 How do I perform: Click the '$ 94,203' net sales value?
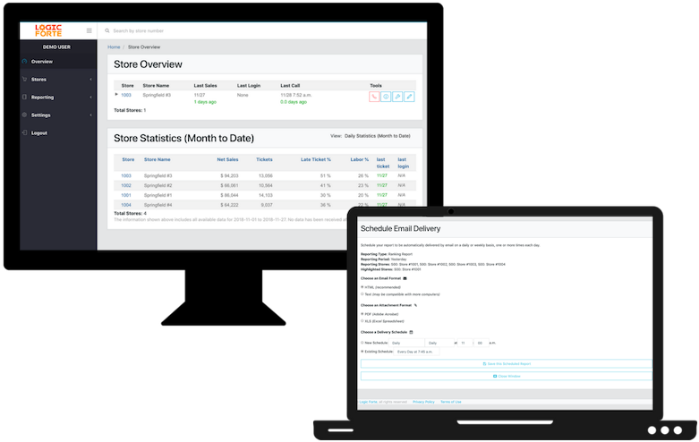230,175
